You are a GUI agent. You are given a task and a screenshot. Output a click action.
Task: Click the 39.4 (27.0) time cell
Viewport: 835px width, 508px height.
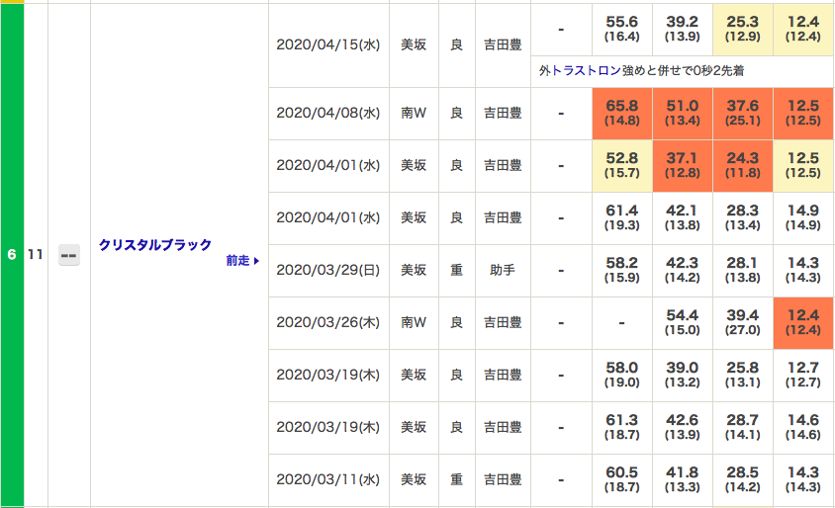[x=743, y=322]
